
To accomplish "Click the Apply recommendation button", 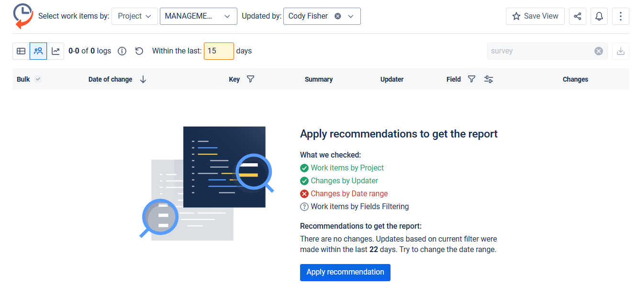I will click(345, 272).
